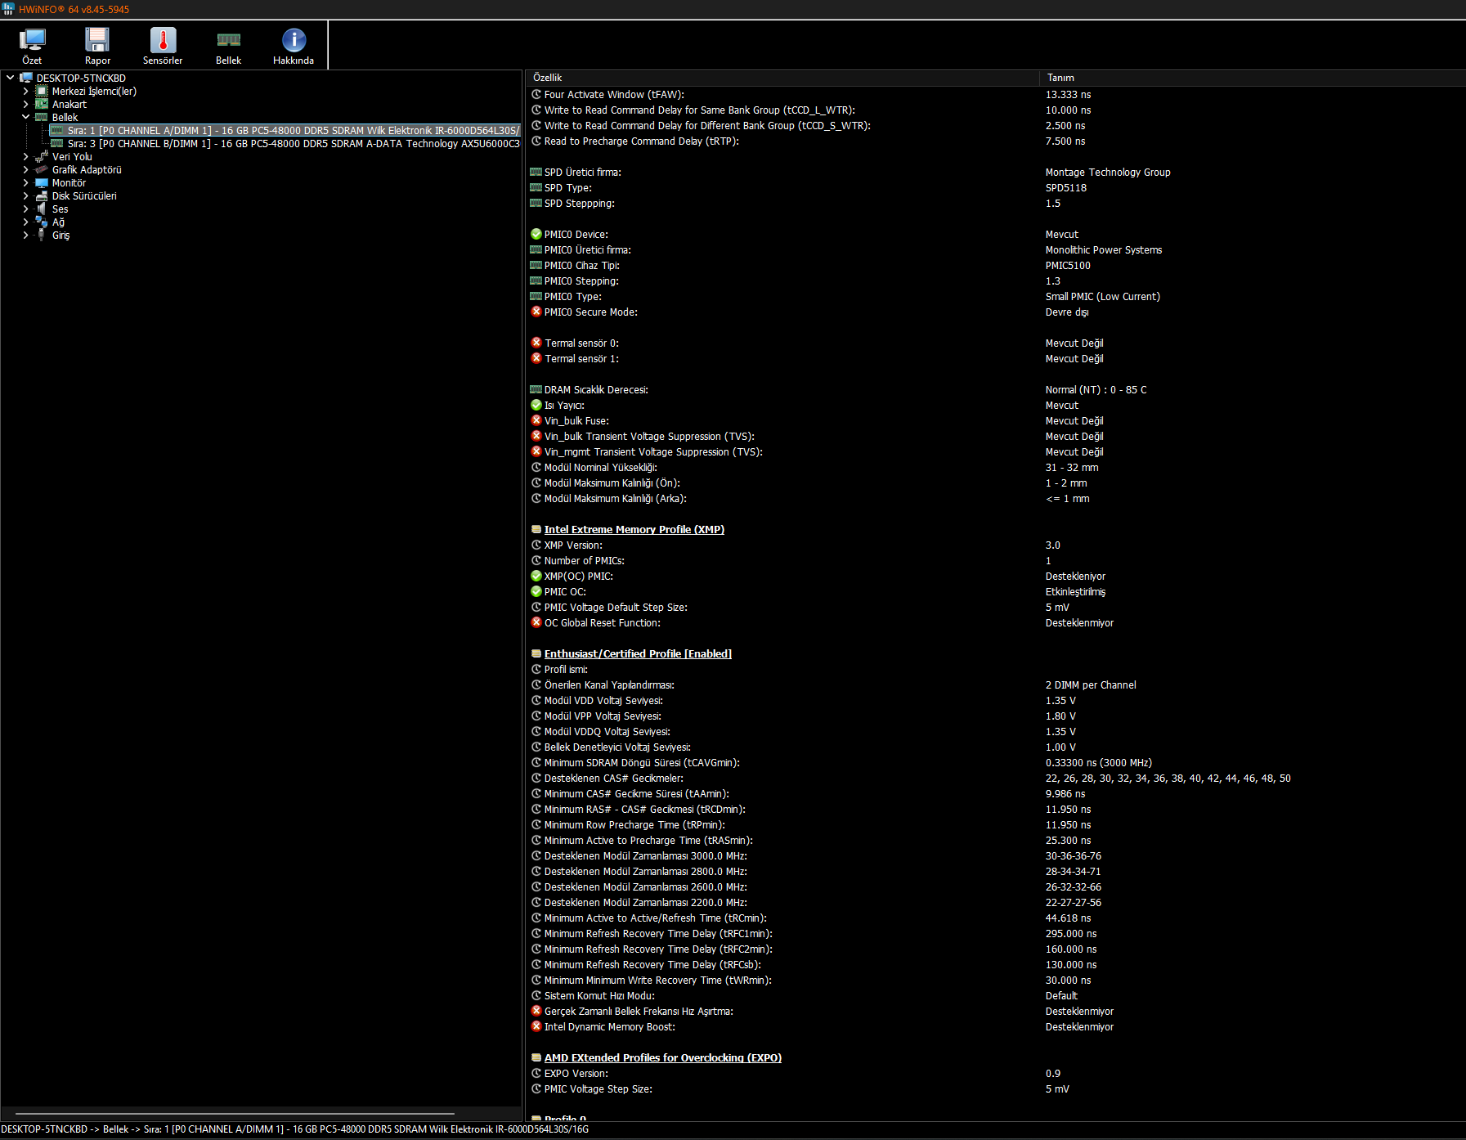Click the status bar path text
Image resolution: width=1466 pixels, height=1140 pixels.
pos(294,1129)
